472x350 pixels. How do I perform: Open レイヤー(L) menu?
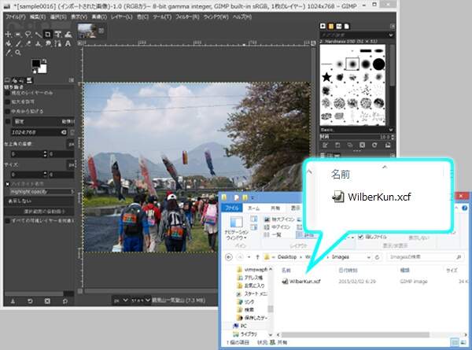tap(121, 17)
